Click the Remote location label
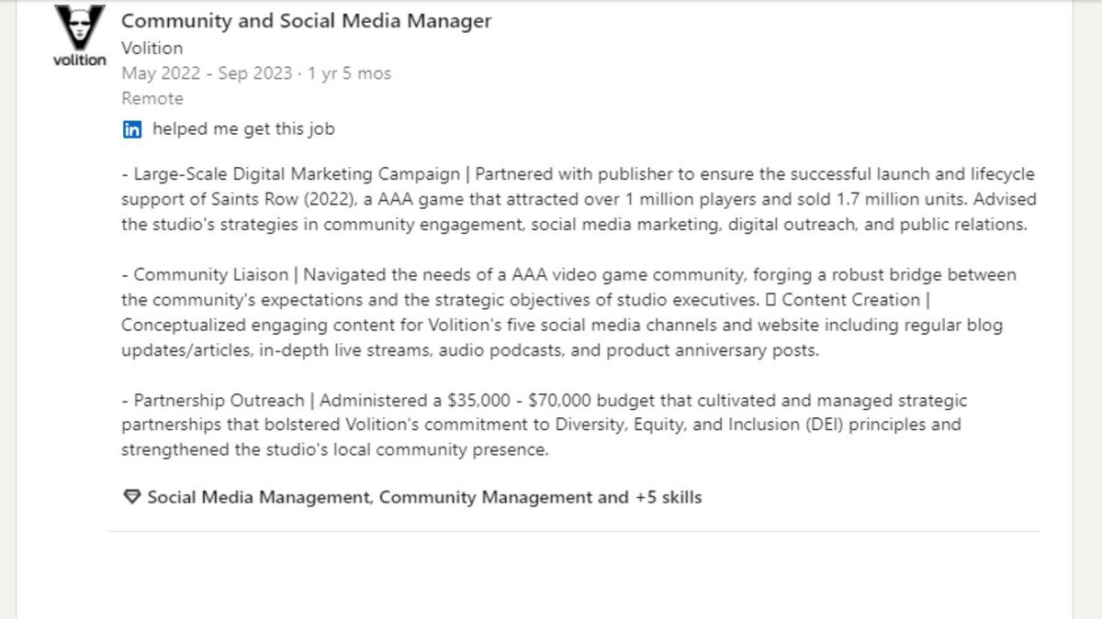This screenshot has width=1102, height=619. [152, 98]
